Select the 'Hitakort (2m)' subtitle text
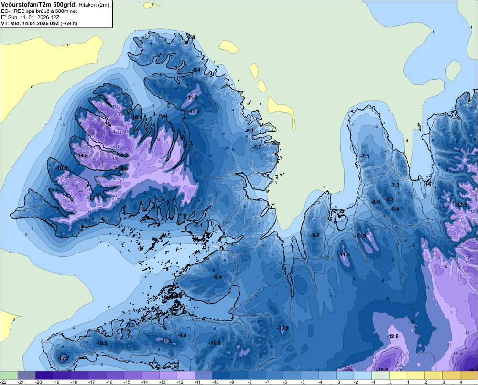Screen dimensions: 478x385 coord(94,5)
